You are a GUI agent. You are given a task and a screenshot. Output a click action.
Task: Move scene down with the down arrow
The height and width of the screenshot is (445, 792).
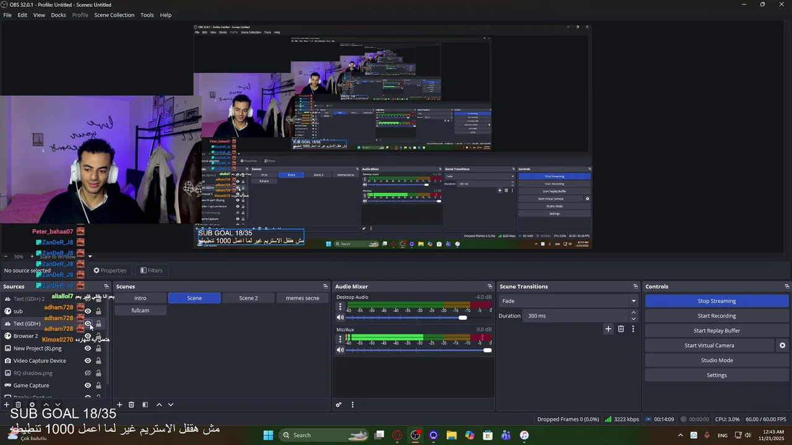(x=171, y=405)
